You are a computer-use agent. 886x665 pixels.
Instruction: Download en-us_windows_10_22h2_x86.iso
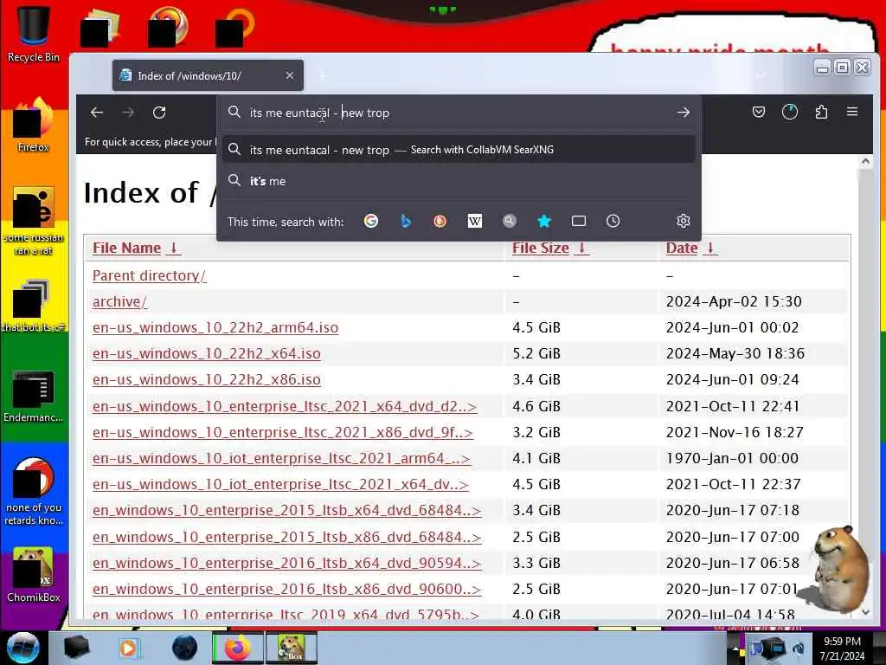(x=206, y=379)
